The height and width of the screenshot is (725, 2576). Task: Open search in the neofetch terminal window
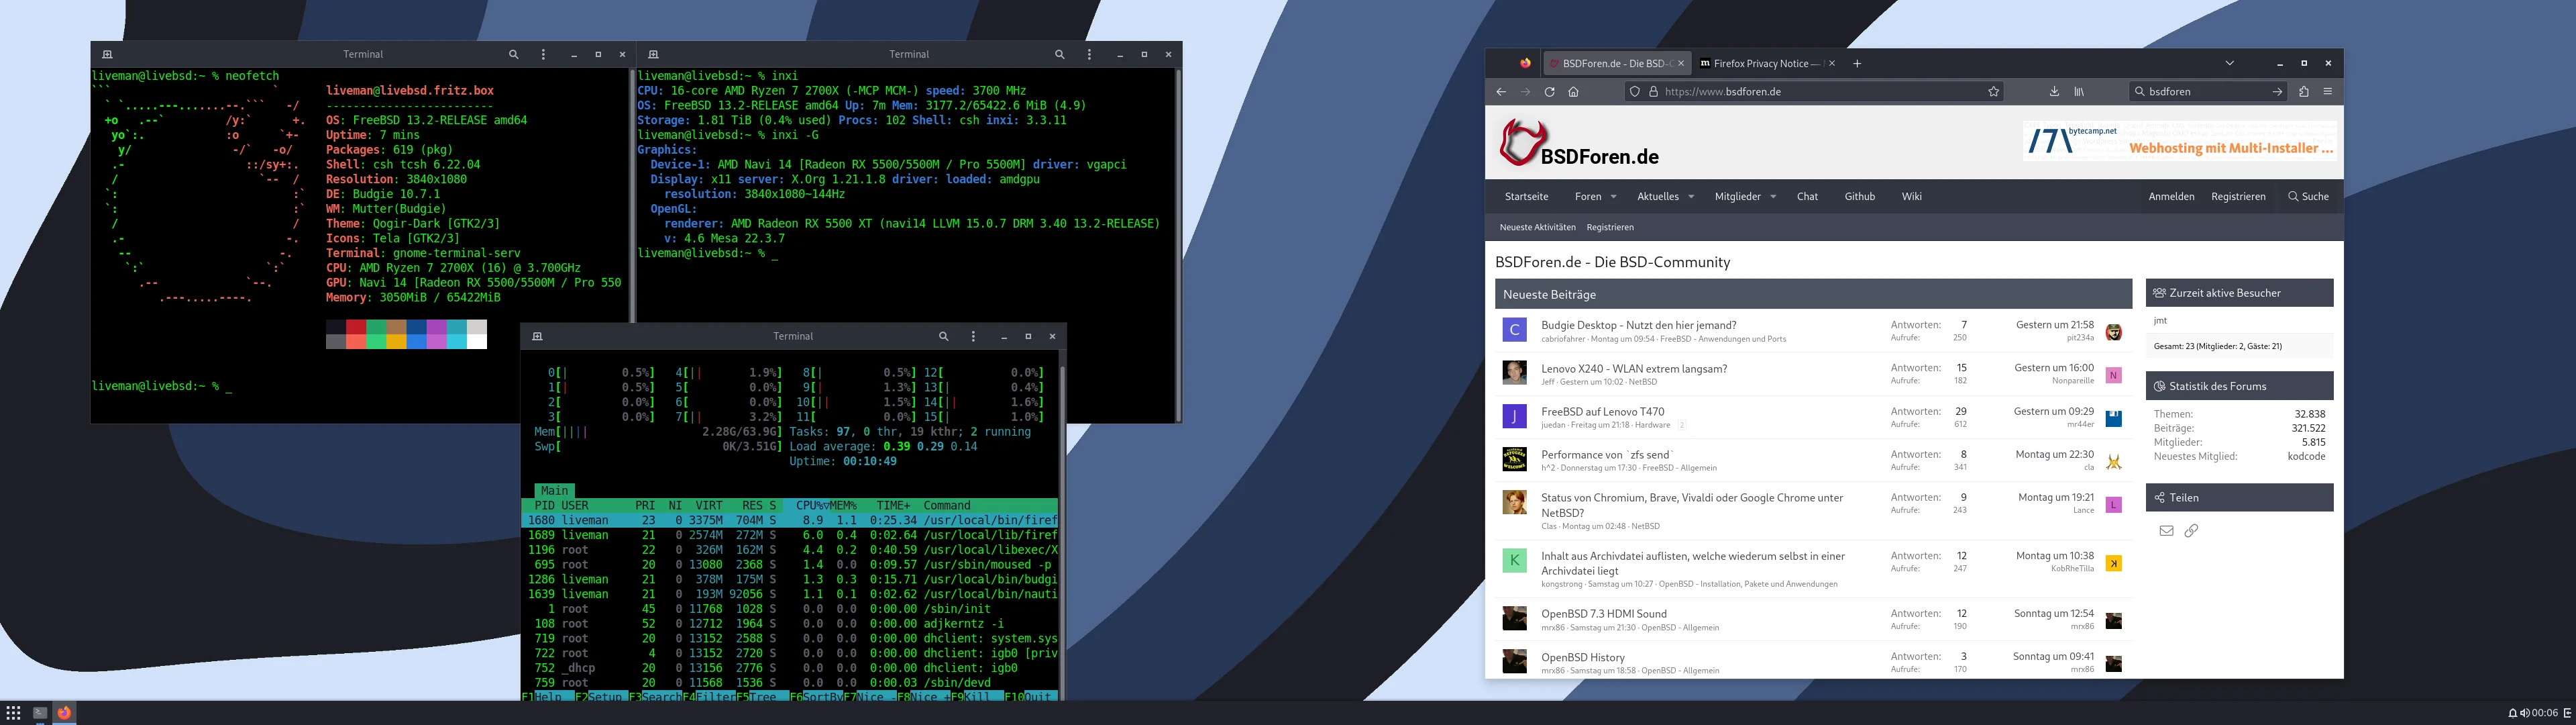pos(513,55)
